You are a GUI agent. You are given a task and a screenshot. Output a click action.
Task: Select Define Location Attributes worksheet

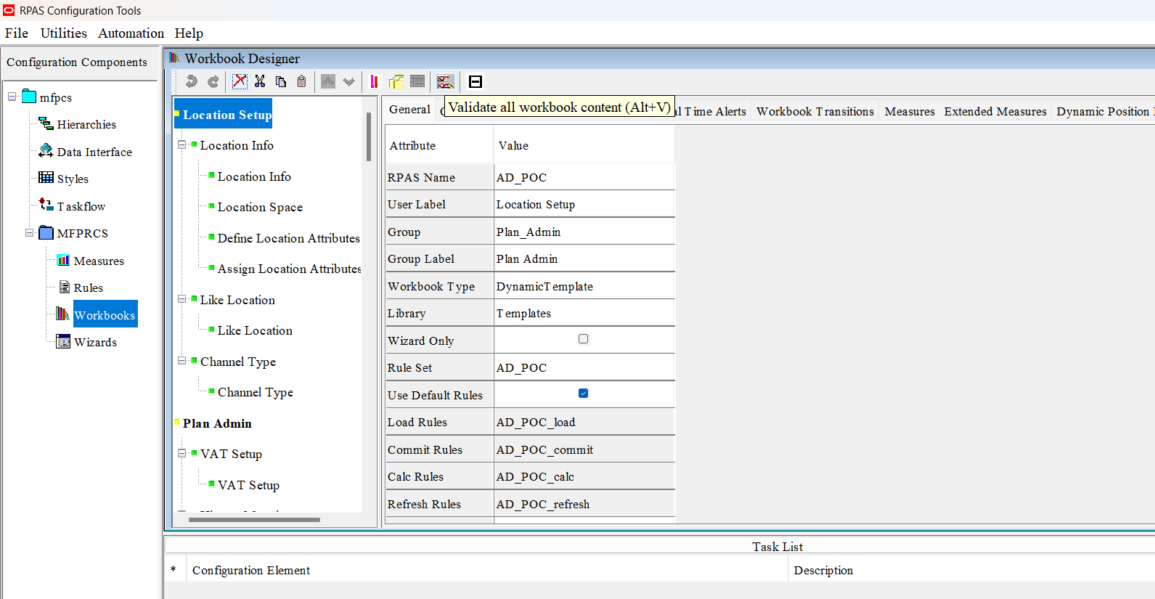coord(288,238)
